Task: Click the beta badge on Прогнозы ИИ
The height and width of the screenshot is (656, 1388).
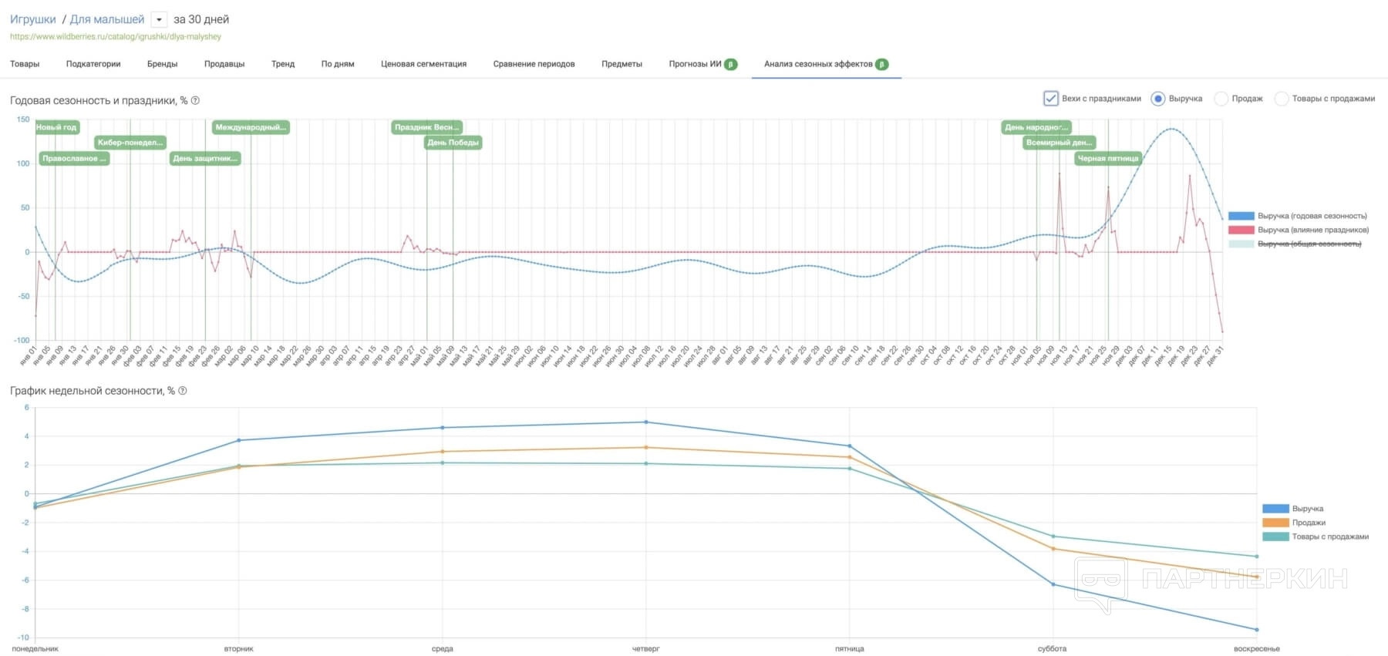Action: [x=731, y=64]
